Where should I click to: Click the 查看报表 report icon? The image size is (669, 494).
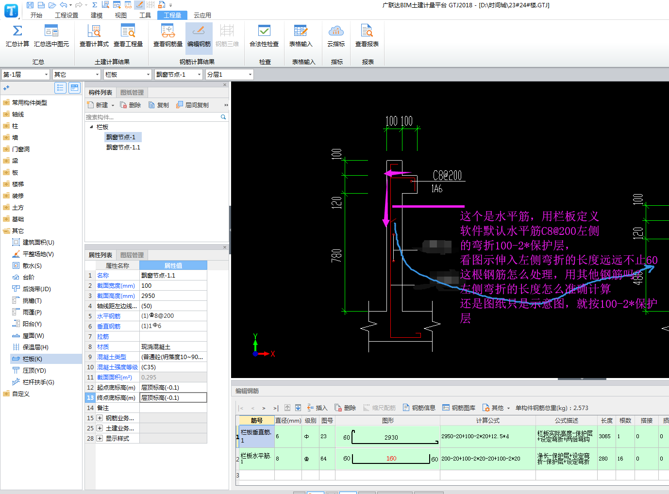[367, 32]
